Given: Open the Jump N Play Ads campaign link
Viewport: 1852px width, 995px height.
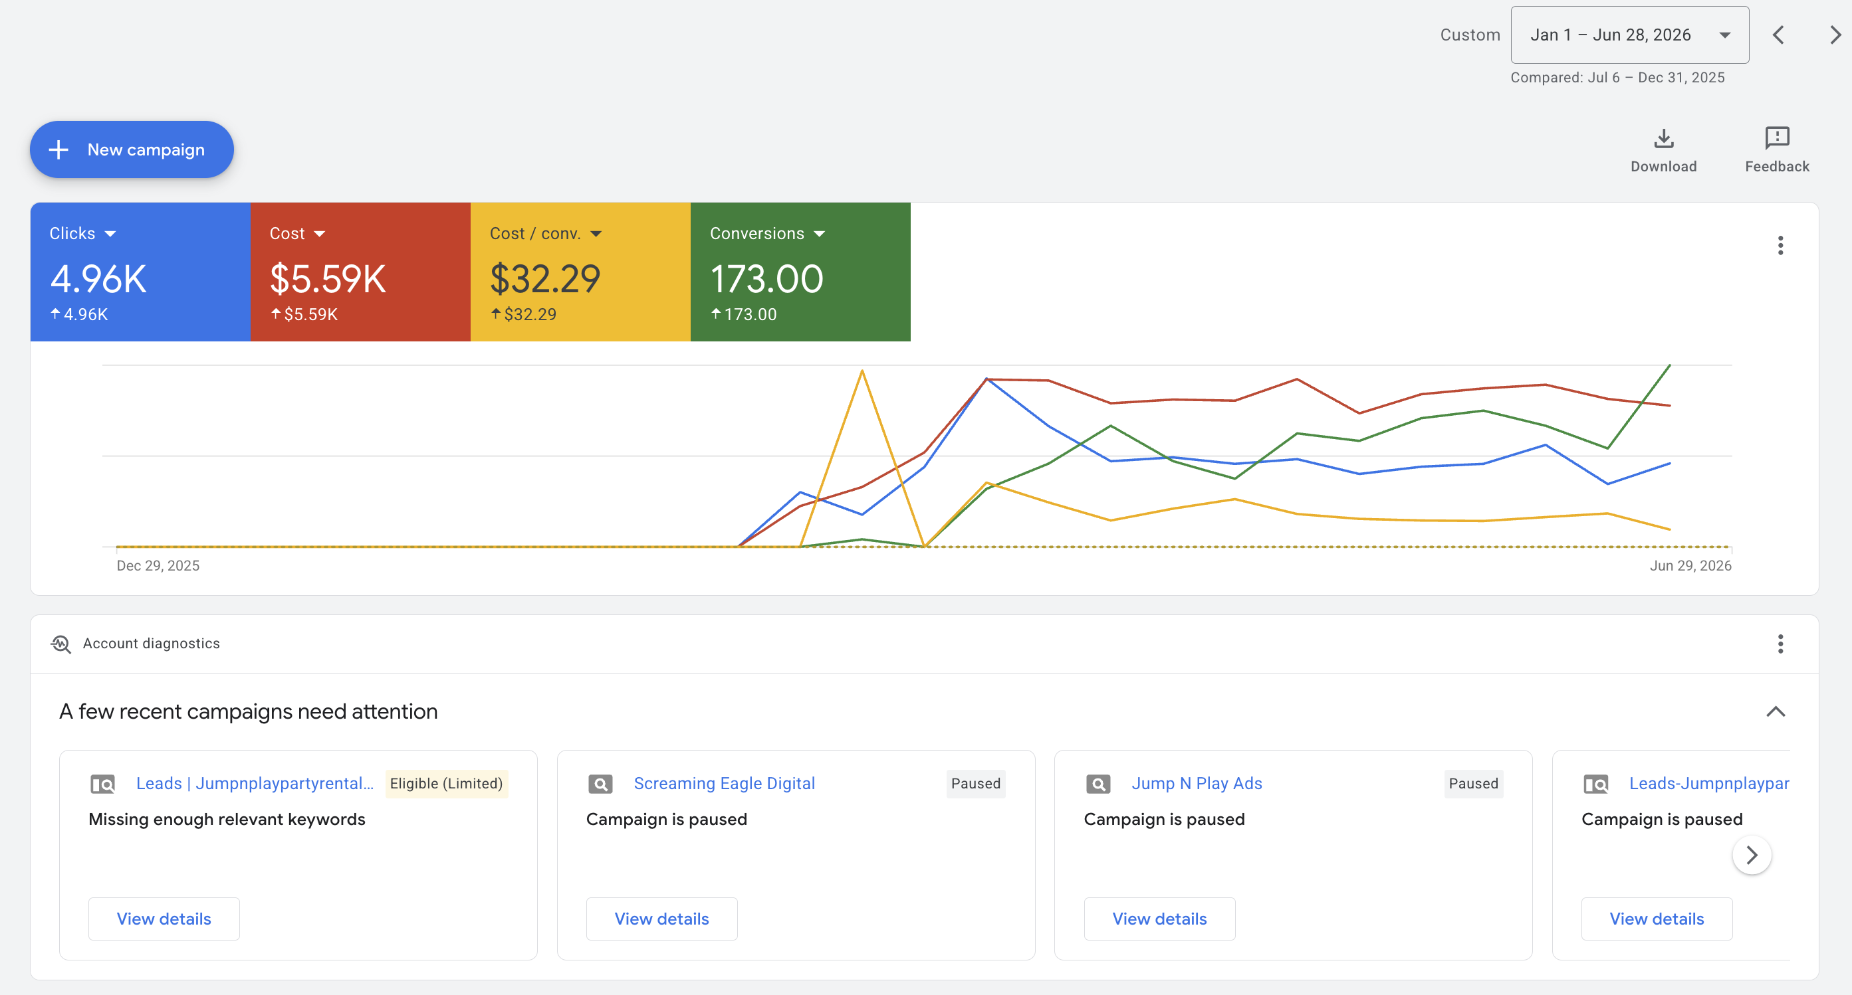Looking at the screenshot, I should (x=1197, y=783).
